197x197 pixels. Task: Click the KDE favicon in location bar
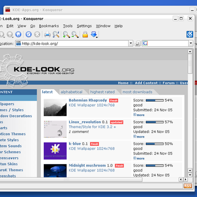click(19, 43)
